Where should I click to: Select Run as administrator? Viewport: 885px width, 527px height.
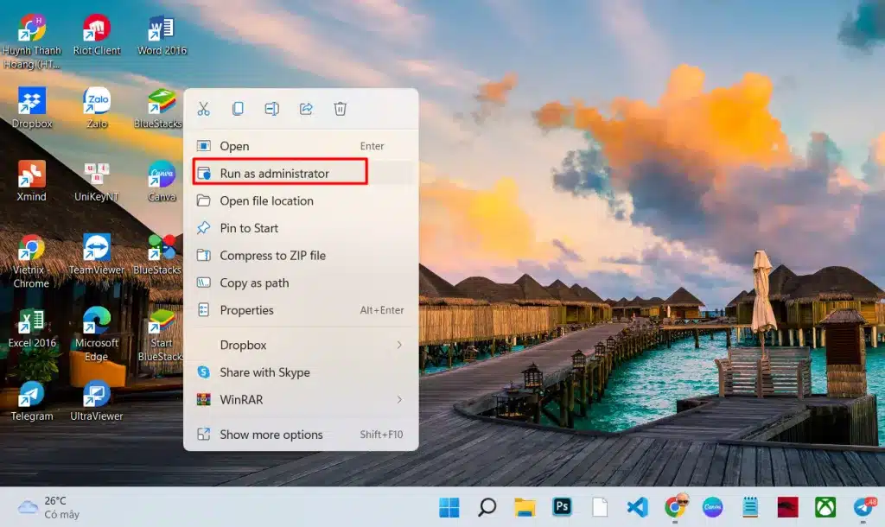coord(301,174)
